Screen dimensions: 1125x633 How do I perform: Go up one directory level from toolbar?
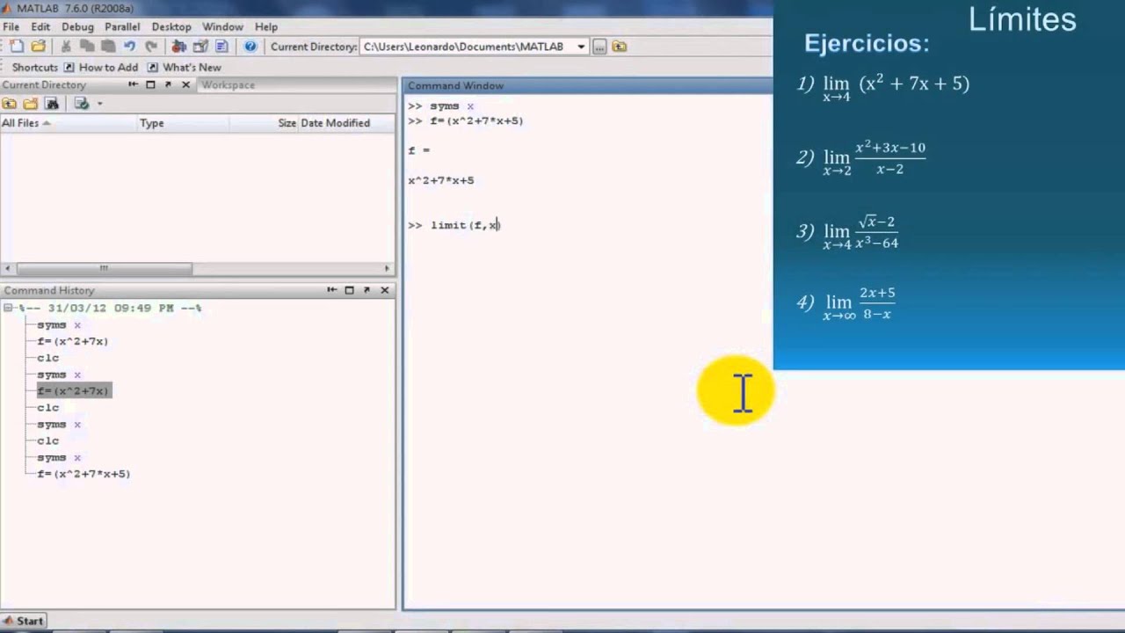coord(620,47)
